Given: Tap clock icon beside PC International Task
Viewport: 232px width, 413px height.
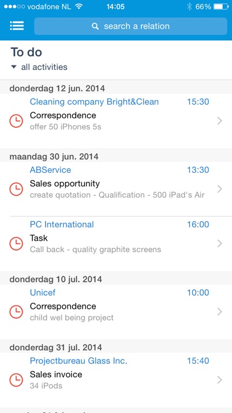Looking at the screenshot, I should pyautogui.click(x=16, y=243).
